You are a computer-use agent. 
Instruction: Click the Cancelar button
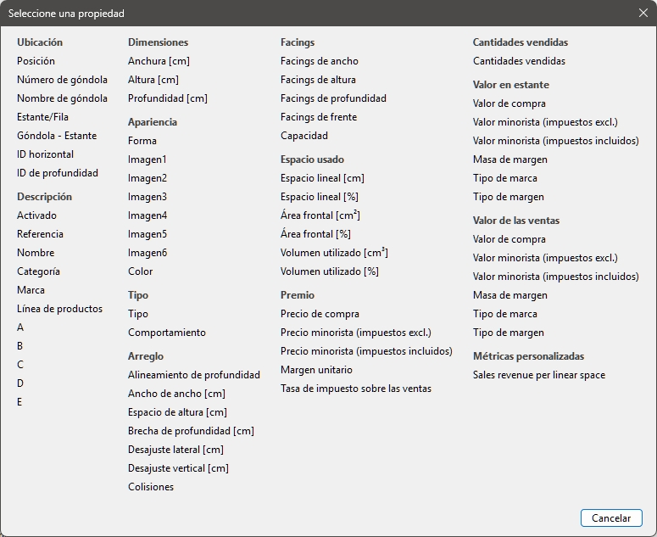tap(611, 518)
